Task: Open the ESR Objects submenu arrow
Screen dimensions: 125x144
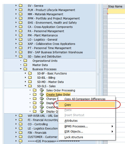Action: point(112,132)
